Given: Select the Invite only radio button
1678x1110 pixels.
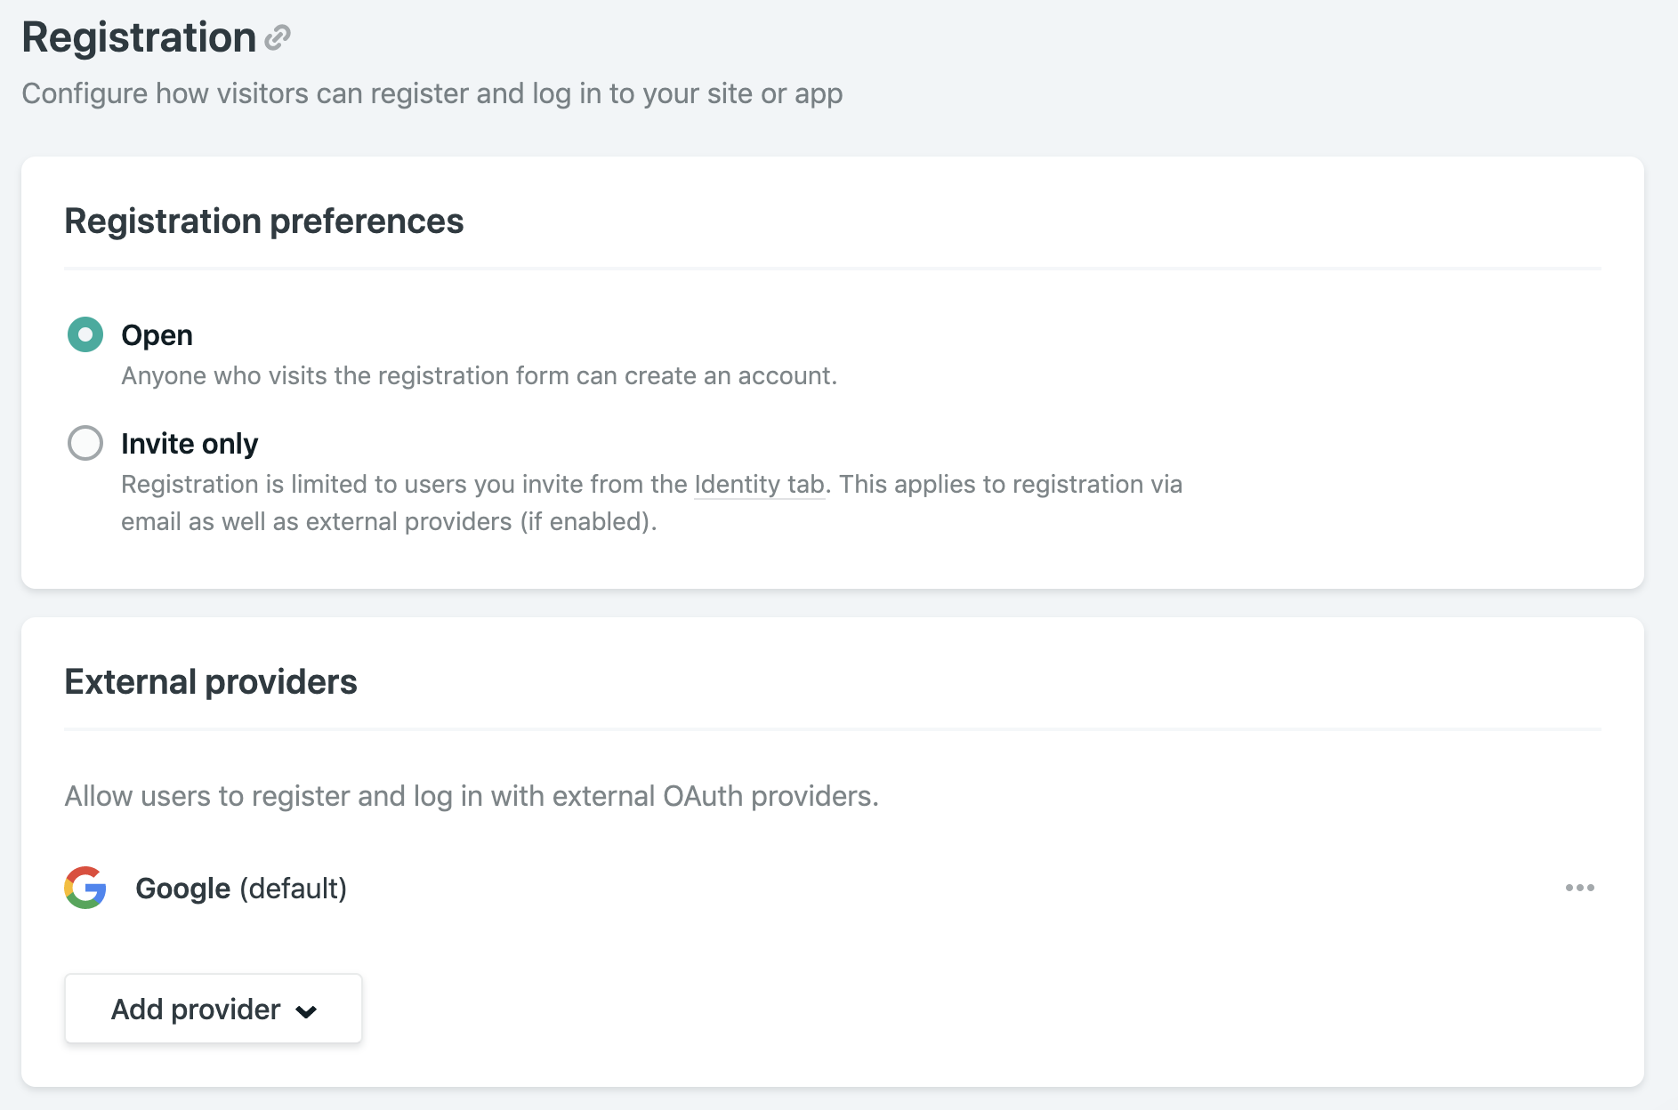Looking at the screenshot, I should [85, 443].
